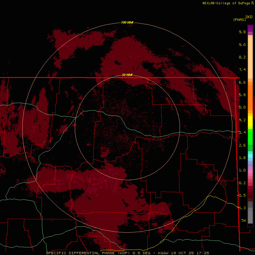Click the 50 NMI range ring label
The width and height of the screenshot is (255, 255).
pos(127,75)
